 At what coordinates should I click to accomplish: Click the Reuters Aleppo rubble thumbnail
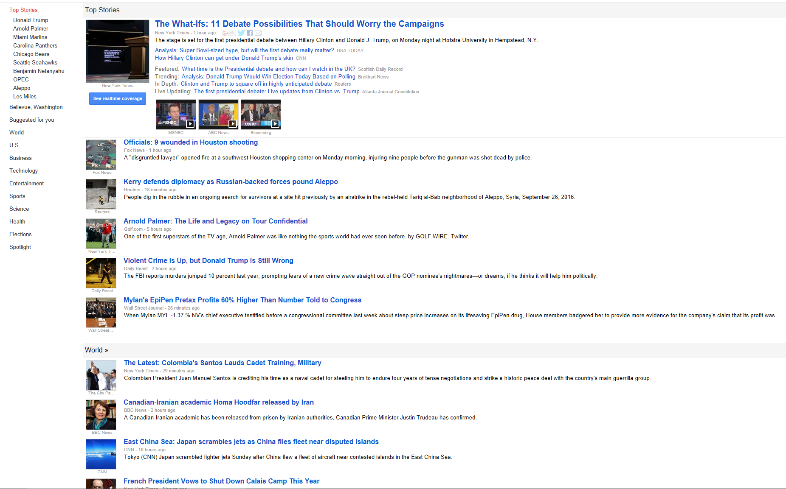pos(101,194)
